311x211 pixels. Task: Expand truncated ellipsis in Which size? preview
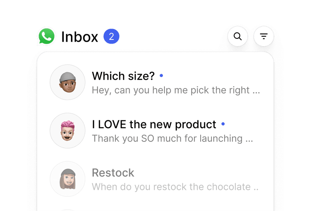256,91
